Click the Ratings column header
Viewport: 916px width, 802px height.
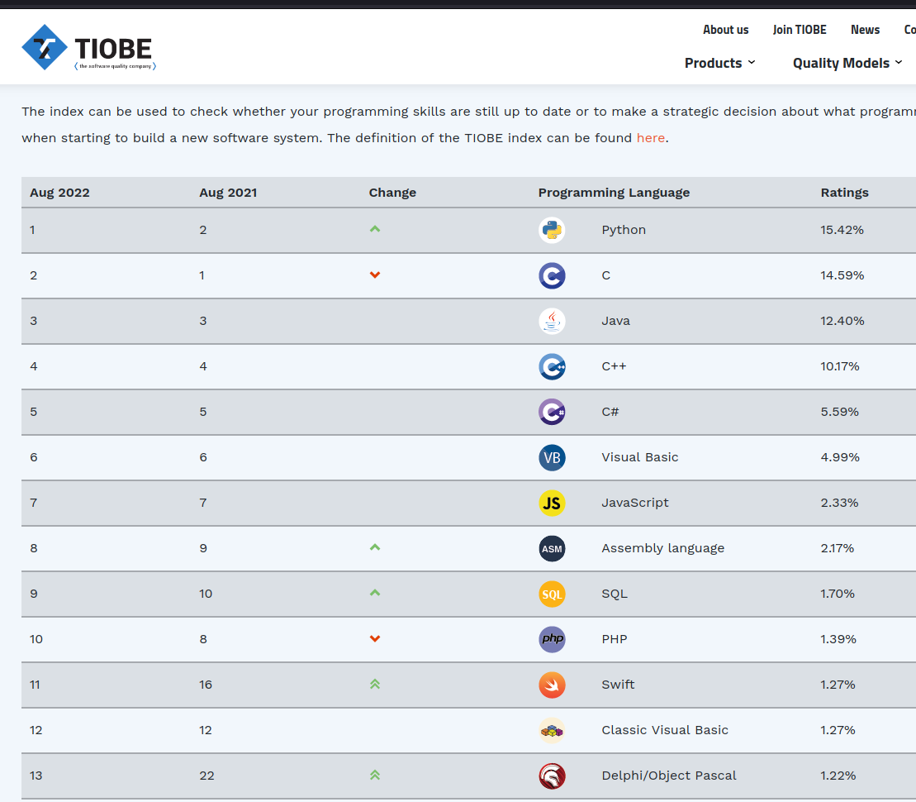844,193
